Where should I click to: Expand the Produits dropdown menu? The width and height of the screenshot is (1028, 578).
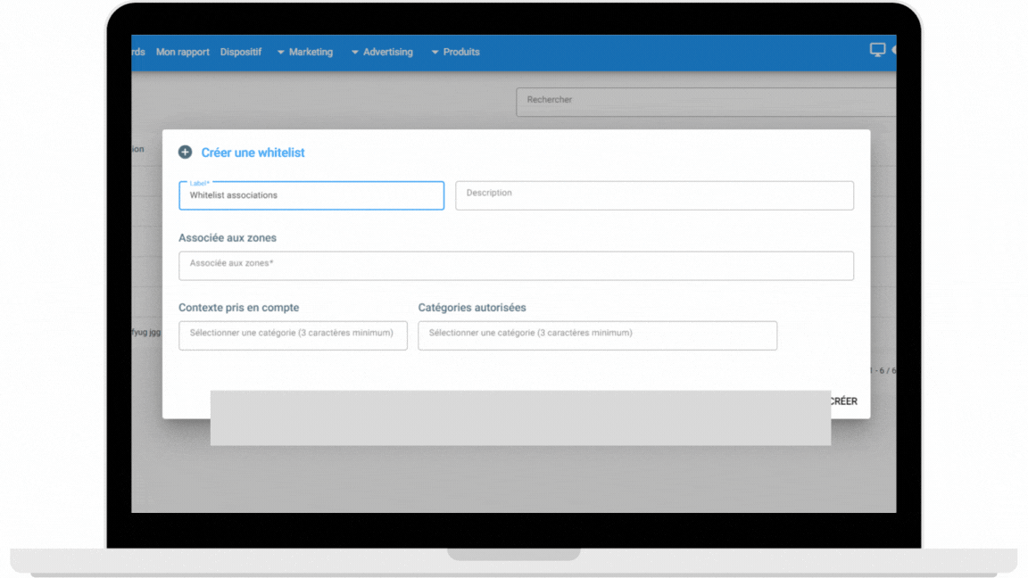tap(456, 52)
